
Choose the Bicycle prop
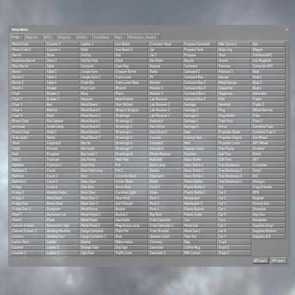click(x=199, y=60)
